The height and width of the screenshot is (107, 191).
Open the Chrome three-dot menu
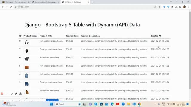click(x=188, y=7)
